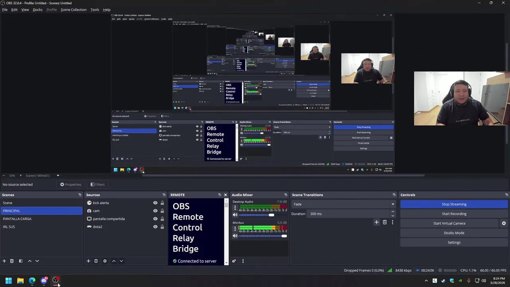This screenshot has height=287, width=510.
Task: Toggle lock on cam source
Action: coord(162,211)
